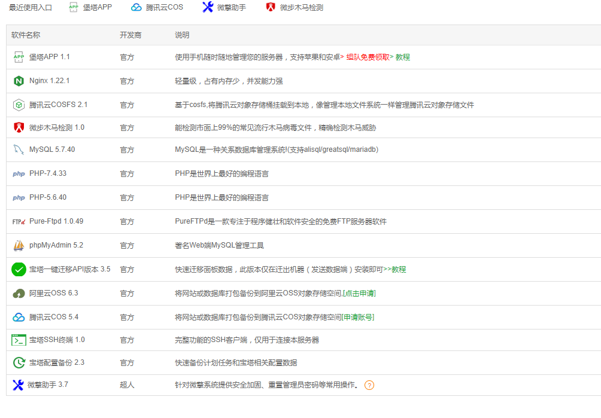Click the 宝塔SSH终端 1.0 terminal icon

pyautogui.click(x=19, y=340)
